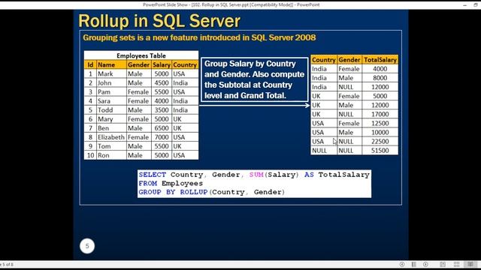Click the 'GROUP BY ROLLUP' clause
Screen dimensions: 481x270
click(173, 192)
